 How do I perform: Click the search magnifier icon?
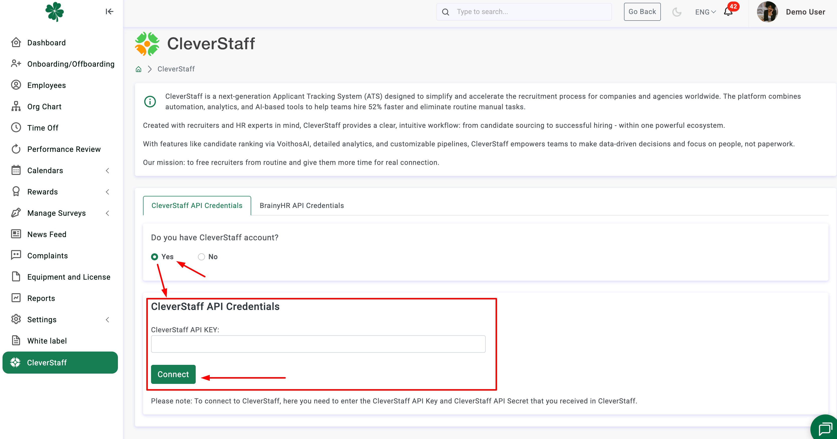tap(446, 12)
